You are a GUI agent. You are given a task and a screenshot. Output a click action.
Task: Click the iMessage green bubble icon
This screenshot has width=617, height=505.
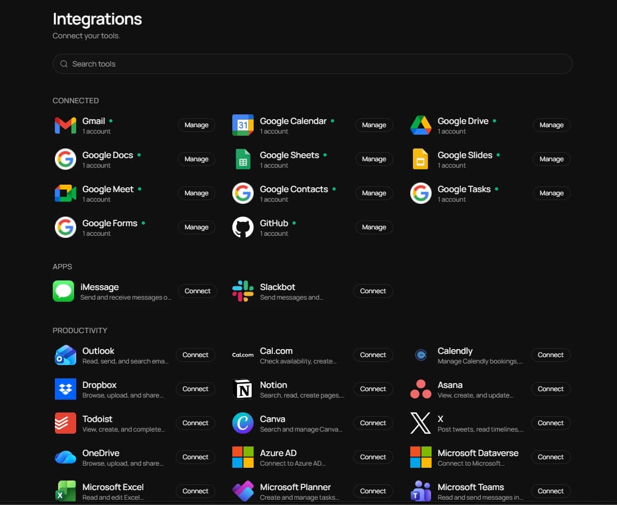coord(63,291)
